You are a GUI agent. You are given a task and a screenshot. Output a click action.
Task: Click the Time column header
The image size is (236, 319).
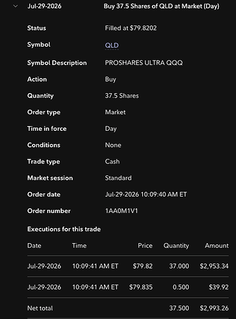point(79,246)
